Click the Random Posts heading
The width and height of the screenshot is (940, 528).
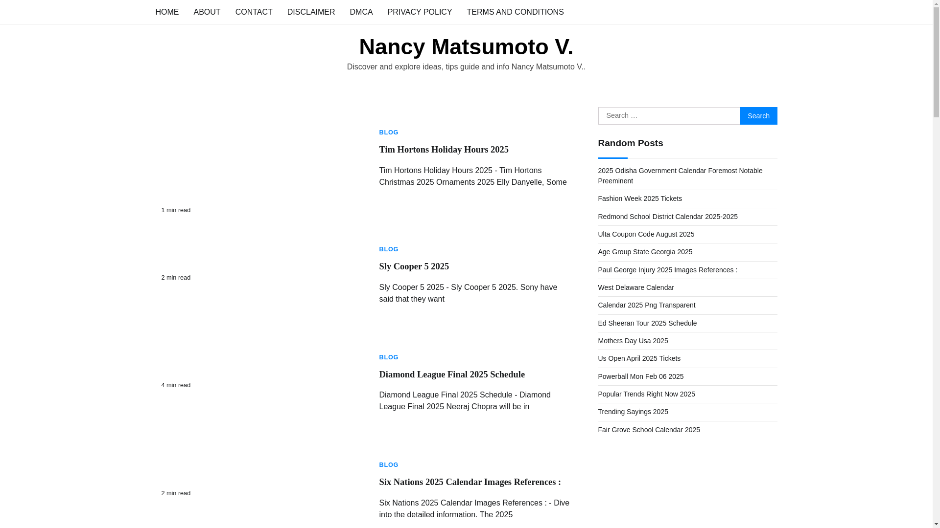(631, 143)
